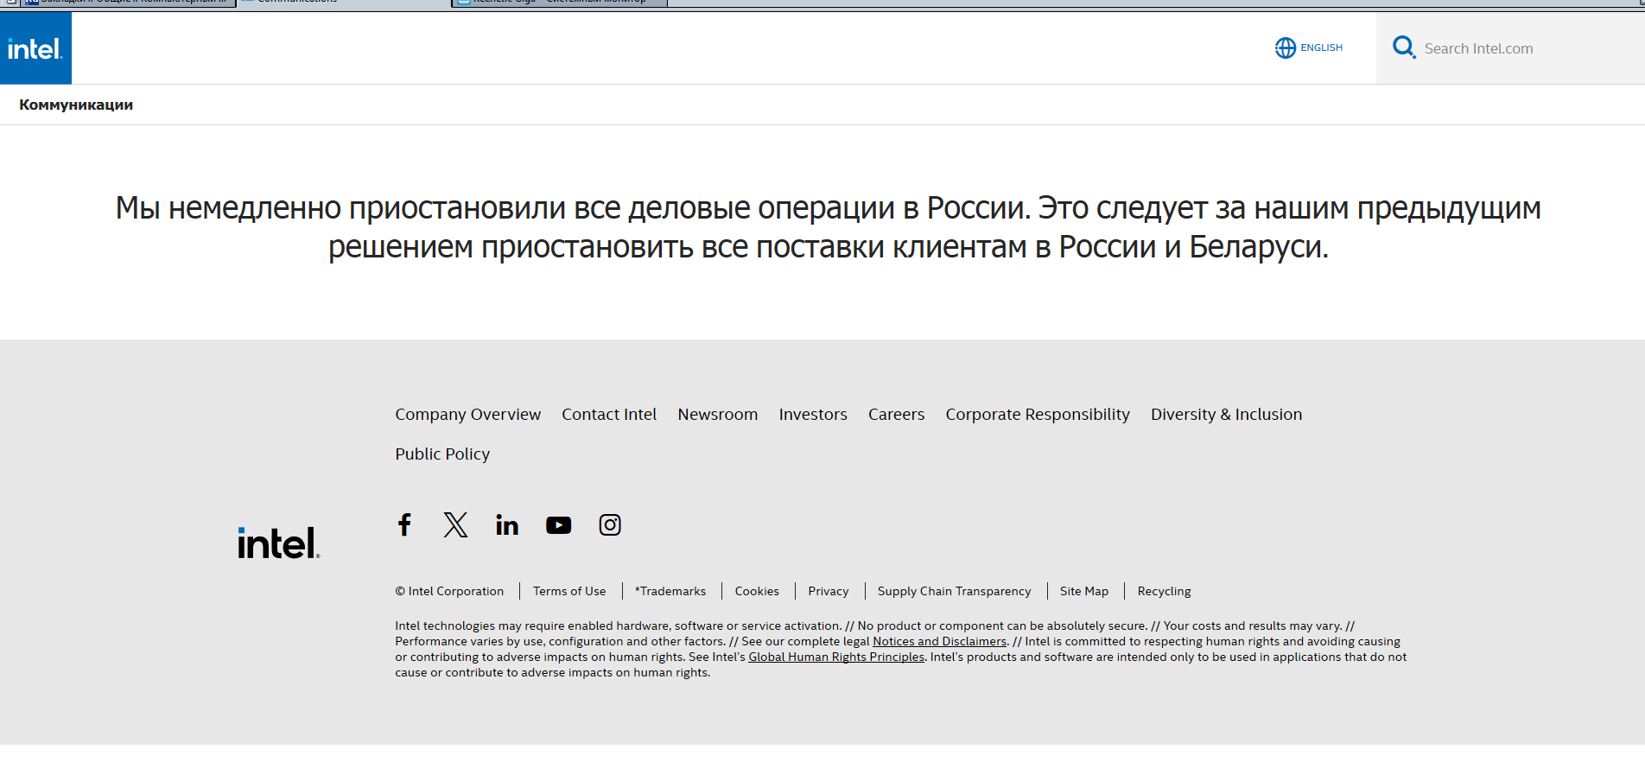The height and width of the screenshot is (762, 1645).
Task: Click © Intel Corporation text
Action: tap(449, 591)
